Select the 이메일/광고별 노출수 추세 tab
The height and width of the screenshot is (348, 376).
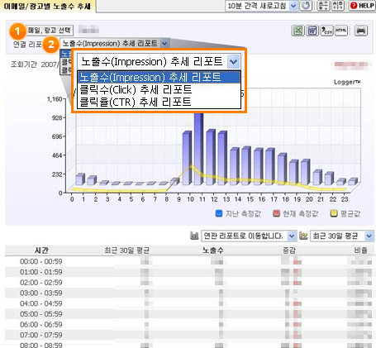point(47,6)
